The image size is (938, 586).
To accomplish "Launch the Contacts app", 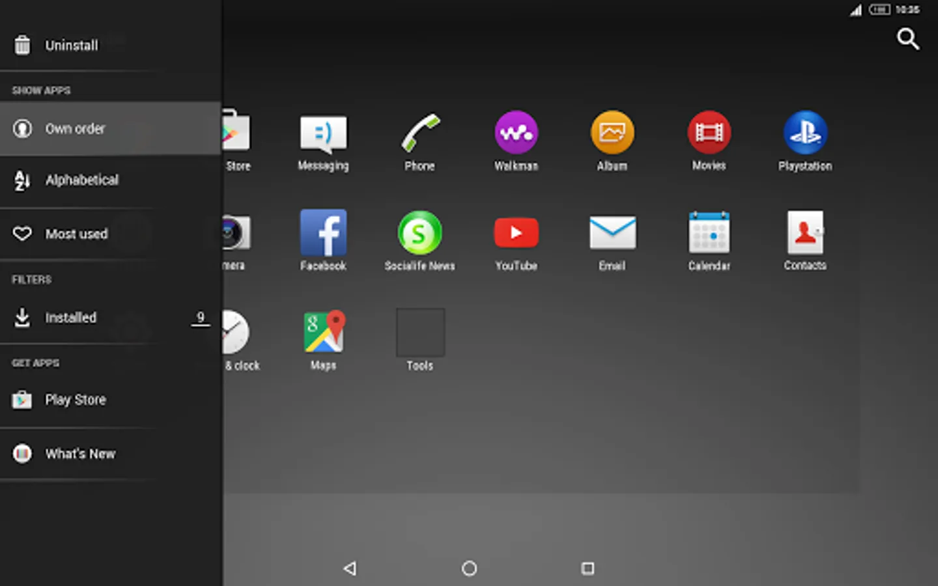I will (x=805, y=241).
